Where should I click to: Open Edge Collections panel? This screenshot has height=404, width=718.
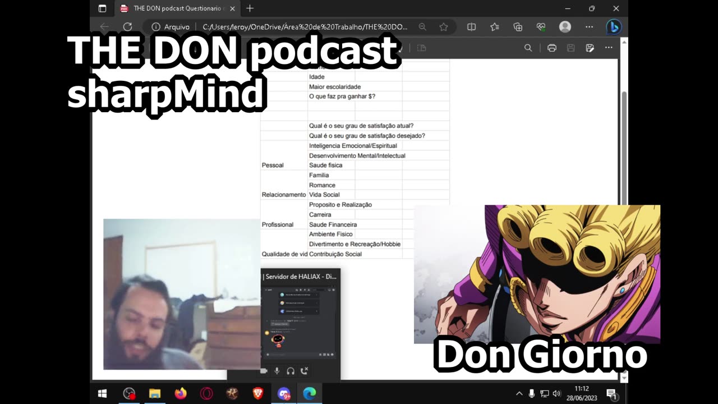pos(518,26)
